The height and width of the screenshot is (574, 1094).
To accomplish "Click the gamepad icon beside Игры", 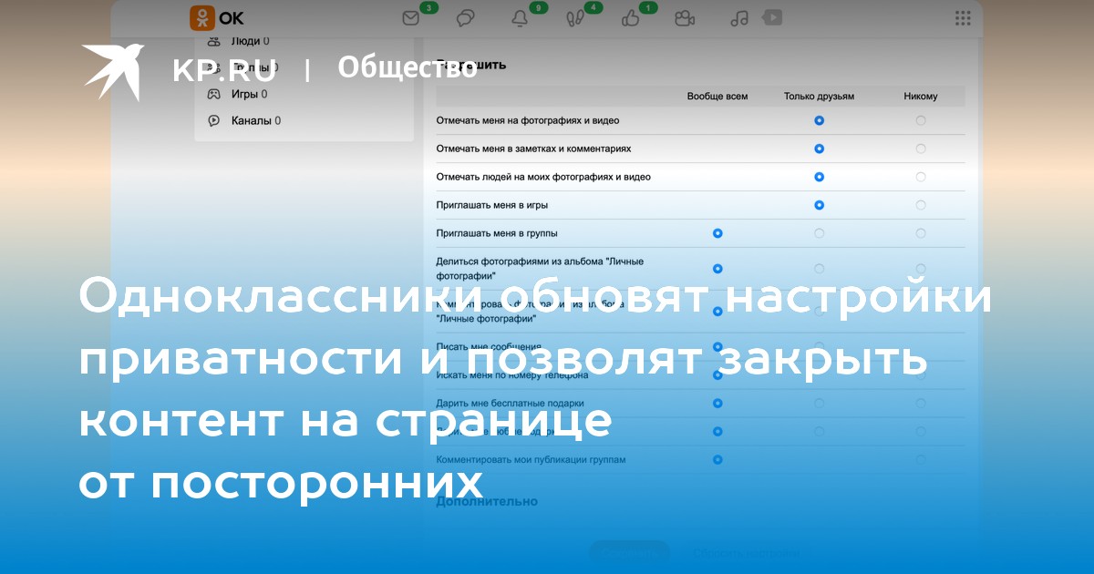I will (213, 94).
